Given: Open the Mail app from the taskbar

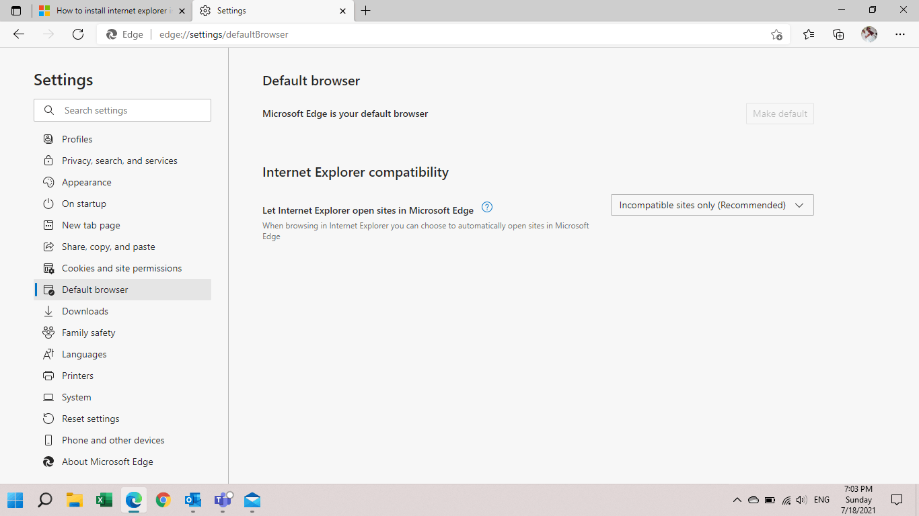Looking at the screenshot, I should tap(252, 500).
